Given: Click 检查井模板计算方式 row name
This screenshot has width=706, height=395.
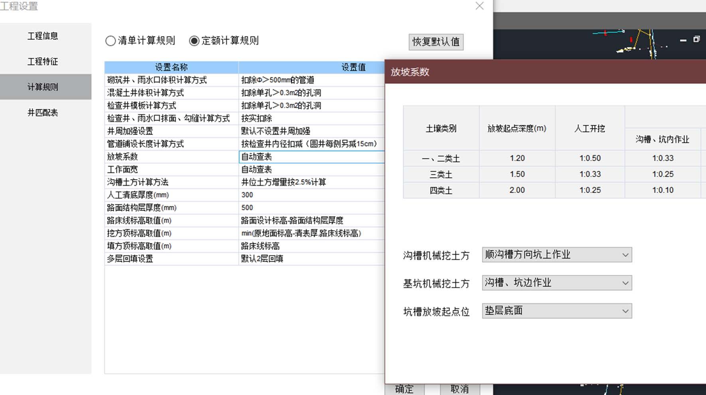Looking at the screenshot, I should pyautogui.click(x=142, y=106).
